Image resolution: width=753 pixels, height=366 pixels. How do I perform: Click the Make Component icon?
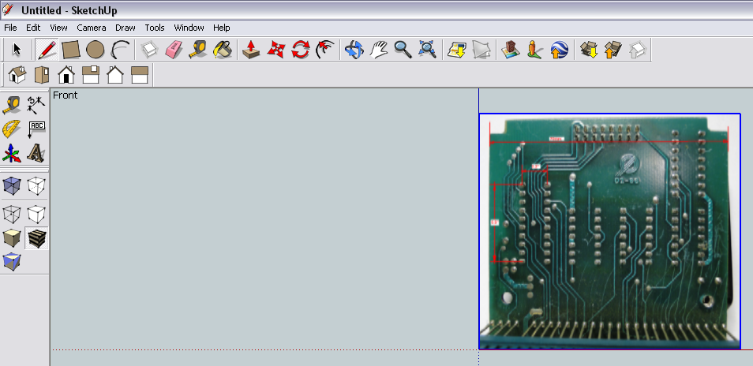pyautogui.click(x=149, y=50)
